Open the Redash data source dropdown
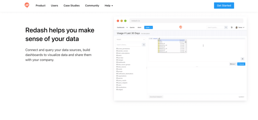The image size is (258, 120). point(131,39)
